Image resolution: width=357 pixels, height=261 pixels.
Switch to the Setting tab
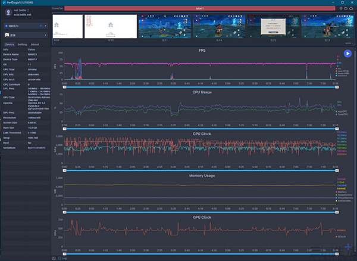pos(22,44)
